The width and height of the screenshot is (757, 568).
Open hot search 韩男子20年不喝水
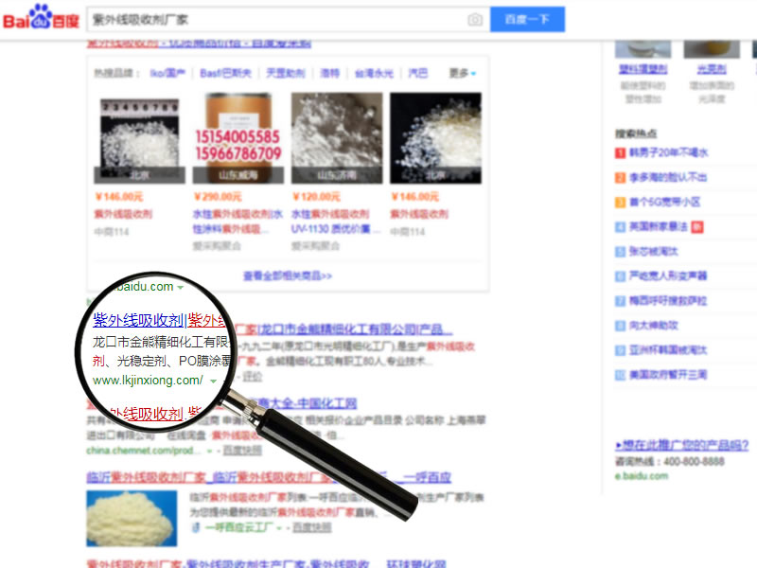coord(669,153)
